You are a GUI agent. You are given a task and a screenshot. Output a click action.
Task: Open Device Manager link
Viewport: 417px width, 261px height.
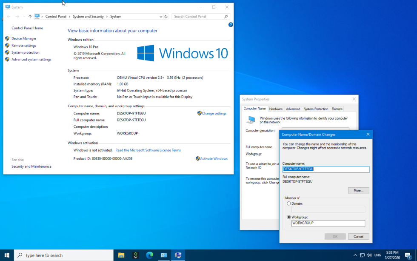click(24, 38)
